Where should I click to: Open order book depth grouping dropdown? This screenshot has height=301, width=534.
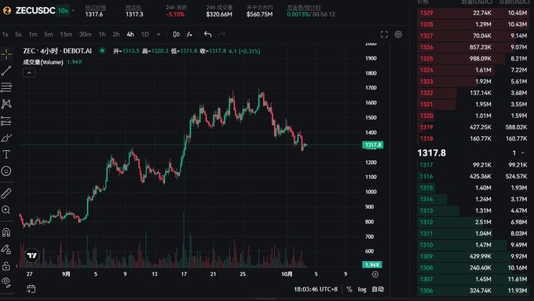click(x=518, y=153)
